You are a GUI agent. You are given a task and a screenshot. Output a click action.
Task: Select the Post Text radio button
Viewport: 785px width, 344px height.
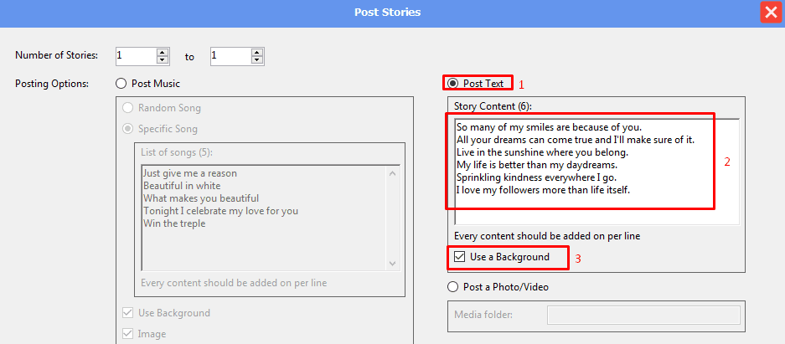coord(452,83)
